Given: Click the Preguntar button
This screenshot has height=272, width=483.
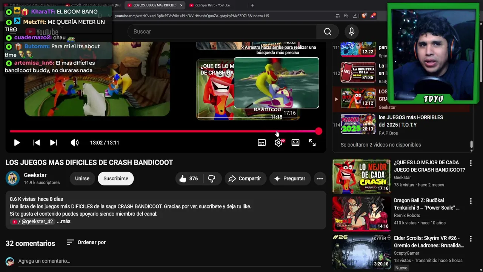Looking at the screenshot, I should 290,179.
